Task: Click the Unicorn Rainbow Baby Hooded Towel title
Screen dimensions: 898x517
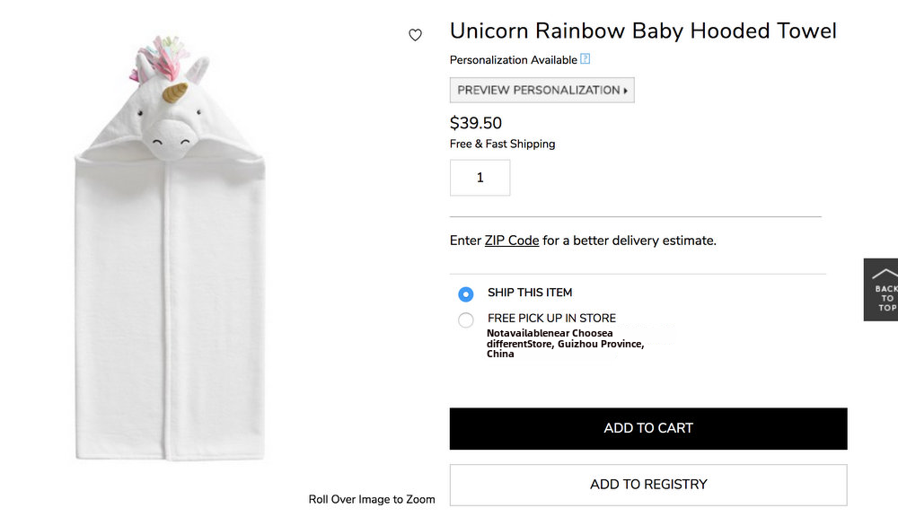Action: pos(643,31)
